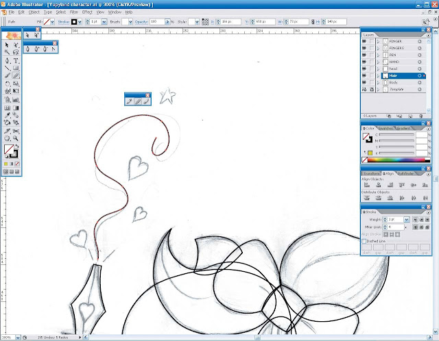The width and height of the screenshot is (439, 341).
Task: Switch to the Pathfinder tab
Action: (405, 173)
